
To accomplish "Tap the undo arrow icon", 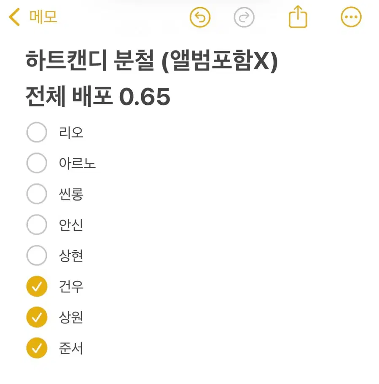I will click(x=201, y=18).
